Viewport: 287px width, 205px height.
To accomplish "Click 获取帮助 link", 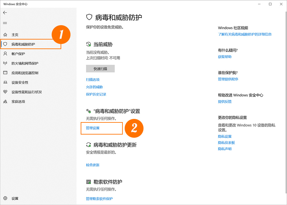I will pos(225,57).
